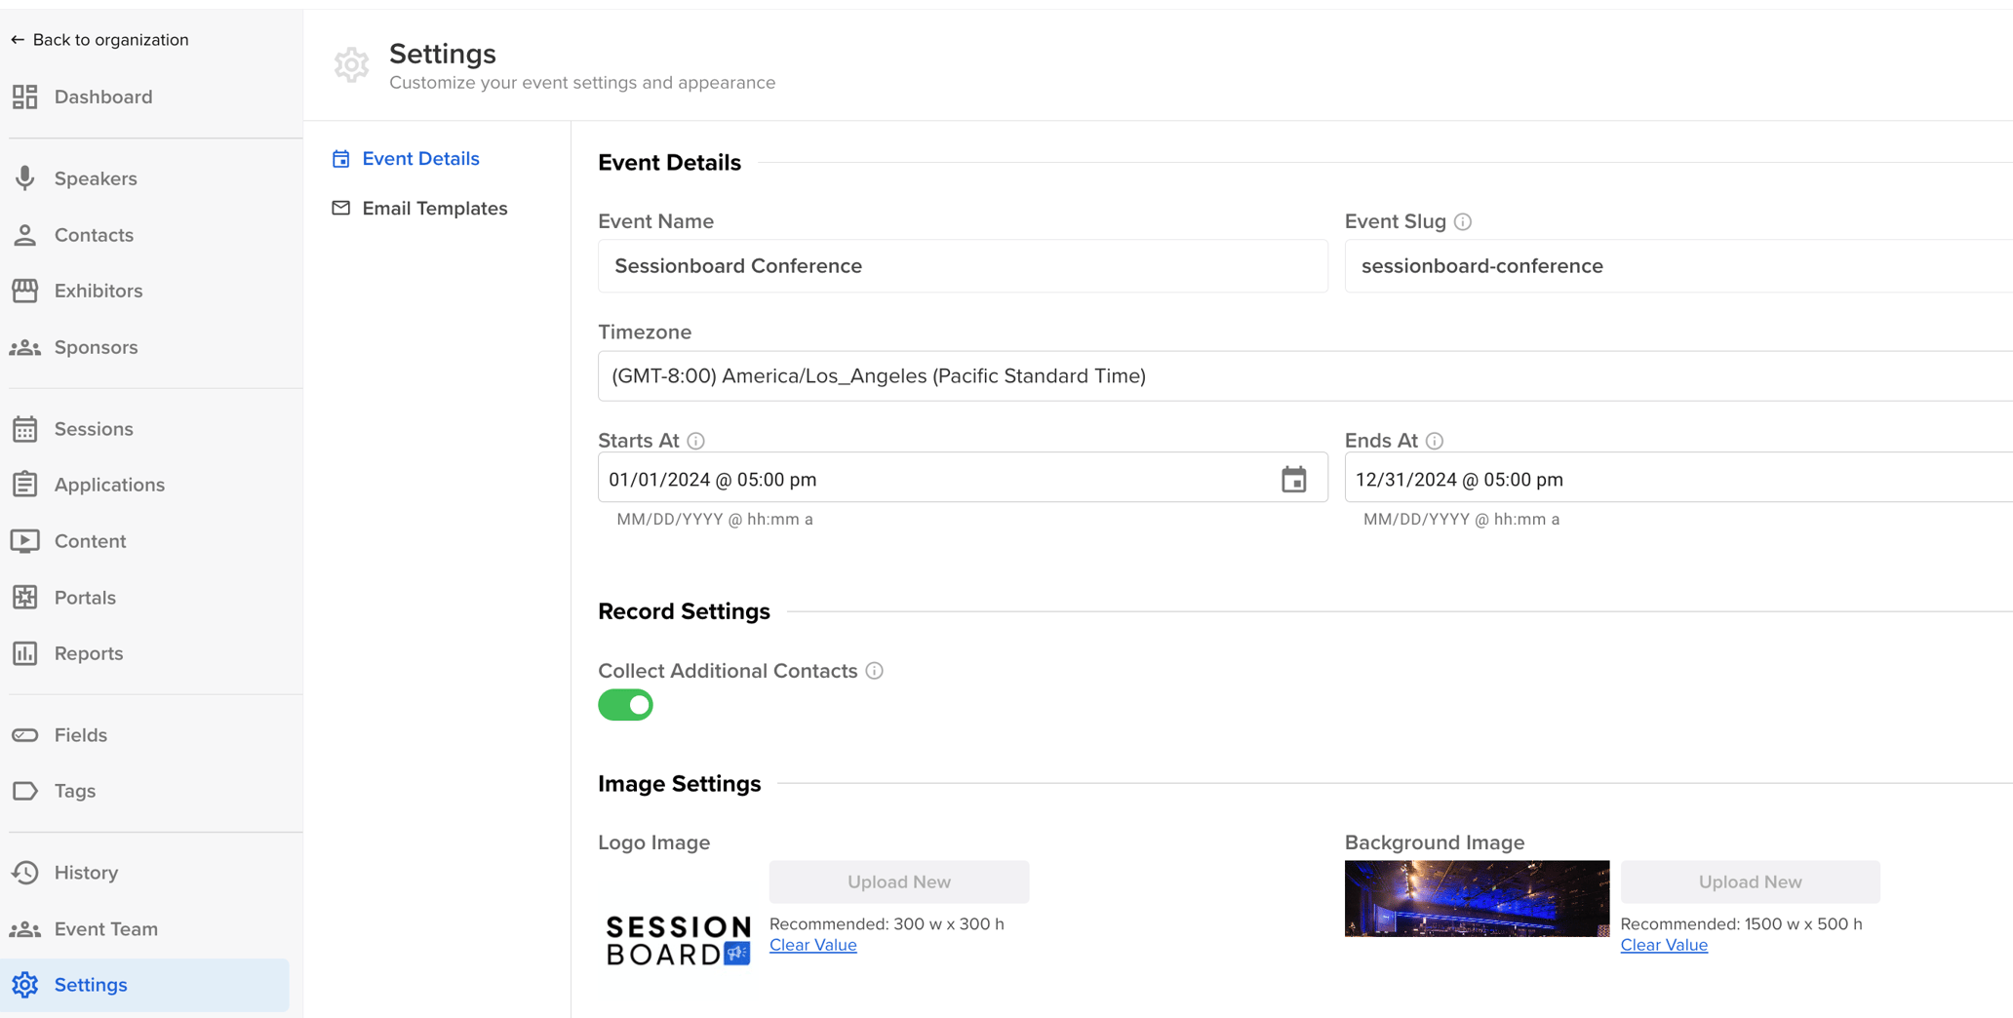View the Event Slug info tooltip
Viewport: 2013px width, 1018px height.
1462,221
